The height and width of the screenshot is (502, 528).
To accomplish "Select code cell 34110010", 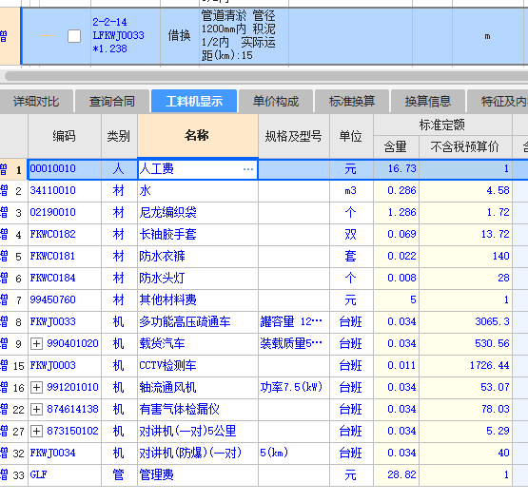I will click(65, 191).
